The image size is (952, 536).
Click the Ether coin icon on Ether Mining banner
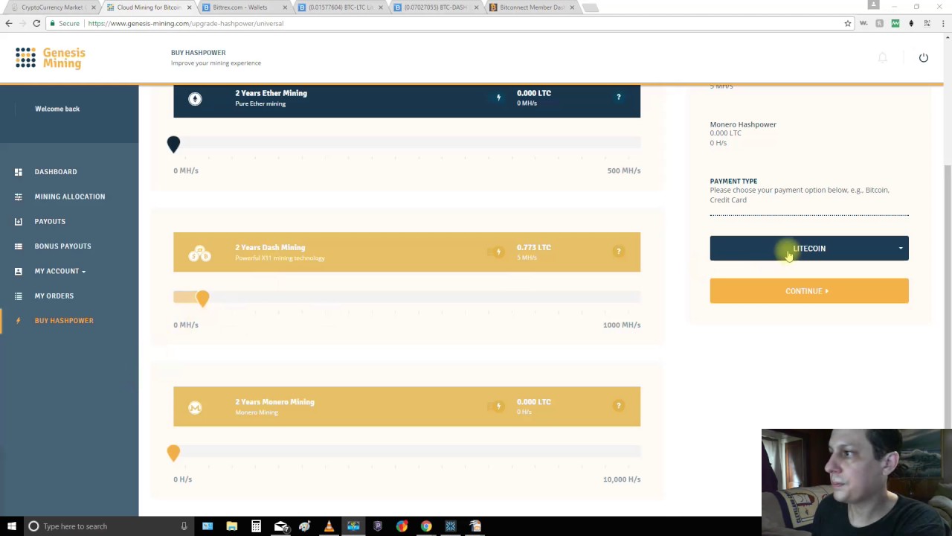pyautogui.click(x=195, y=98)
